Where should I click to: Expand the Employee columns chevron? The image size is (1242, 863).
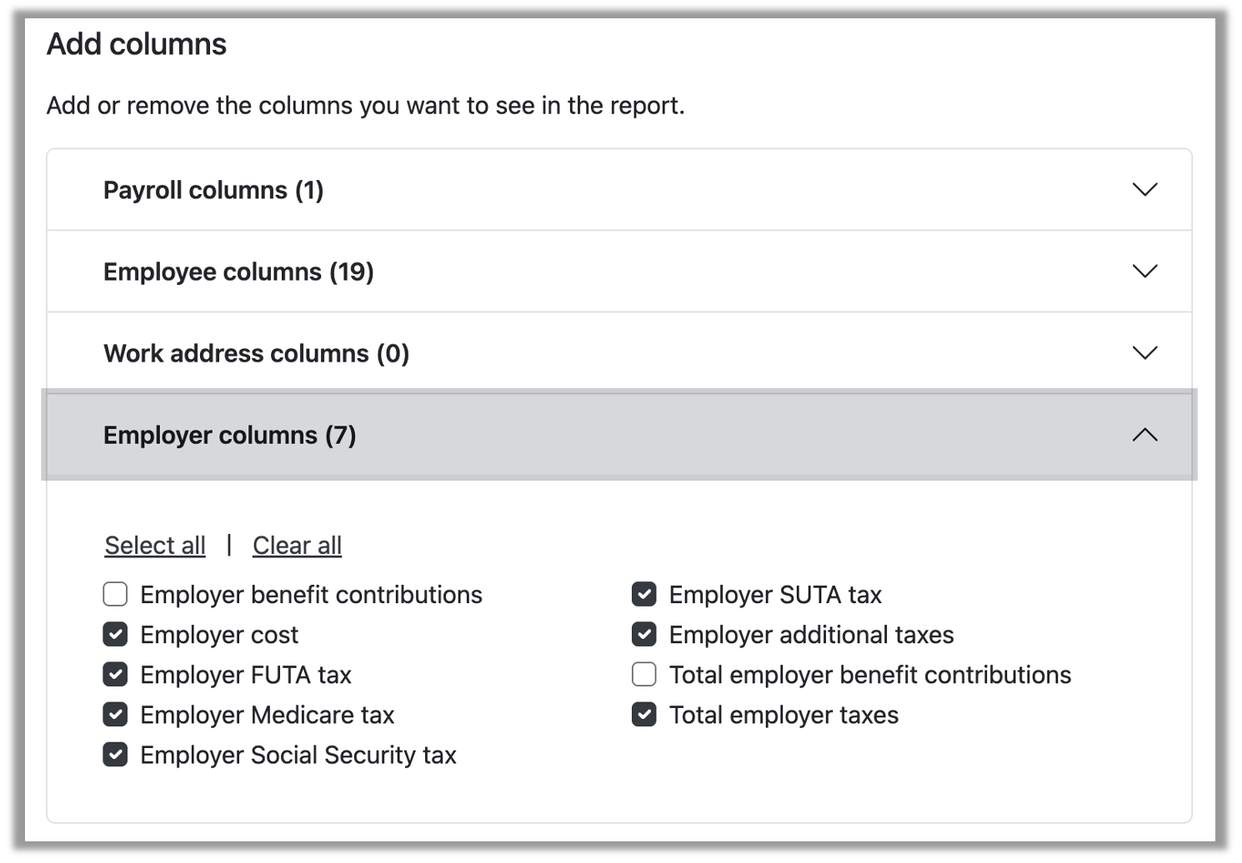pos(1144,272)
